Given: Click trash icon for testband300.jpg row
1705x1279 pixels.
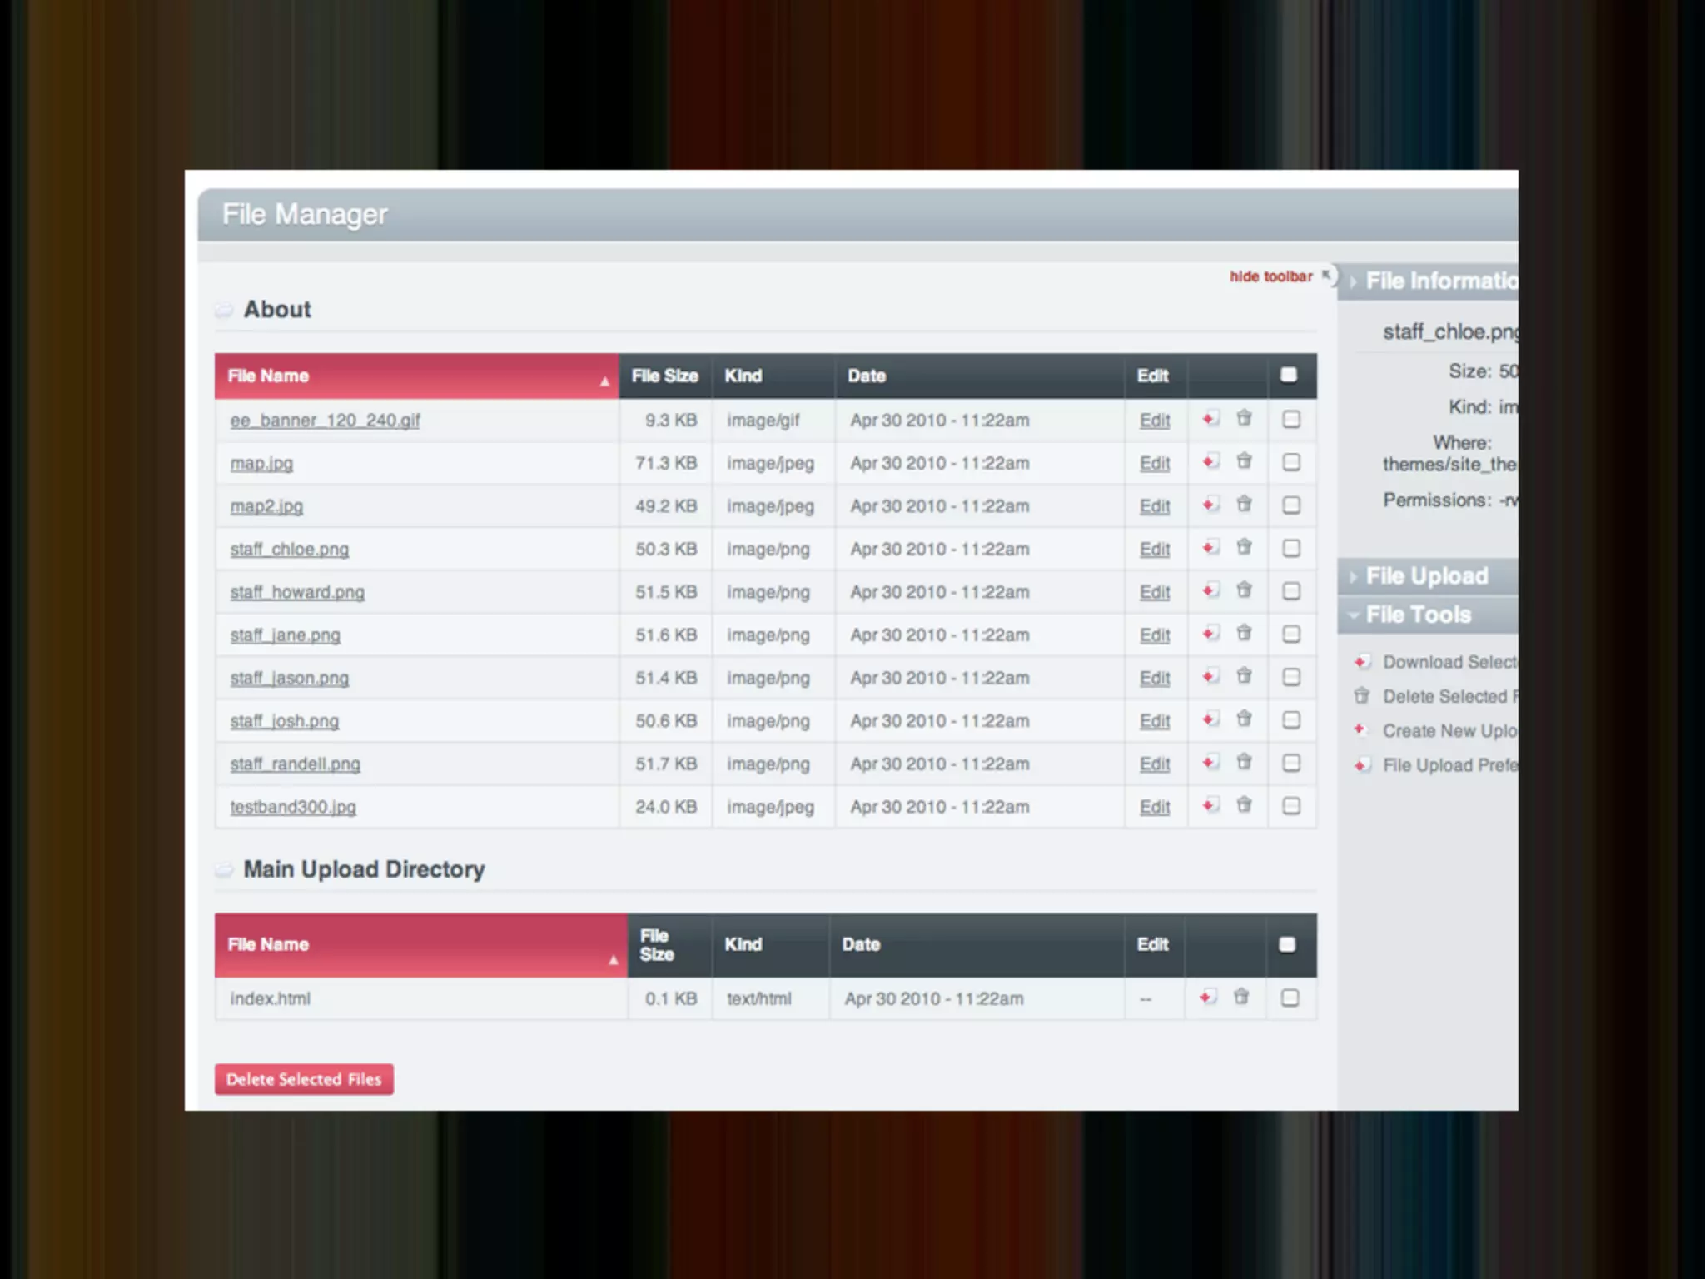Looking at the screenshot, I should (1244, 805).
